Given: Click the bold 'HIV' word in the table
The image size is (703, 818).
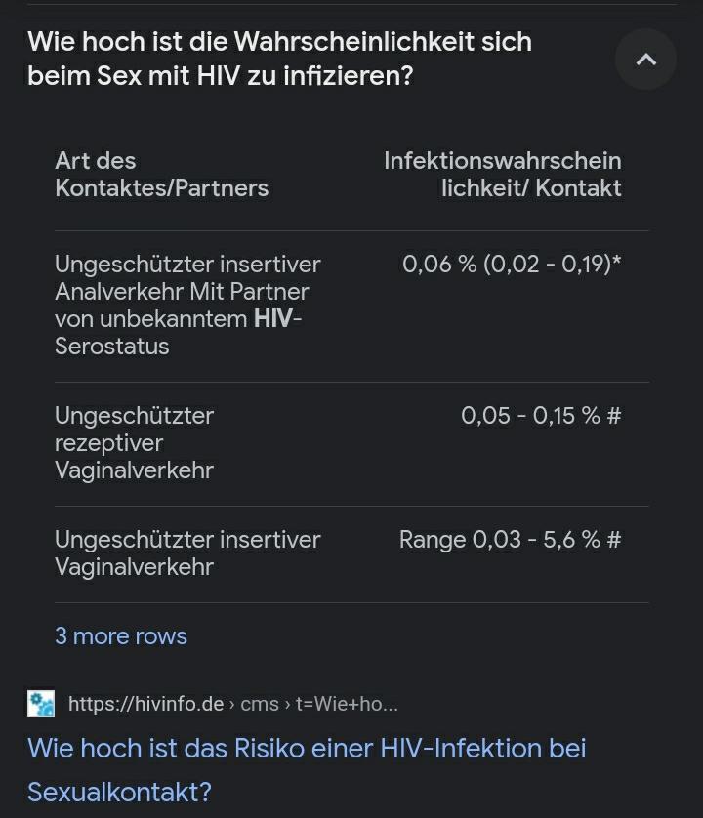Looking at the screenshot, I should click(x=272, y=319).
